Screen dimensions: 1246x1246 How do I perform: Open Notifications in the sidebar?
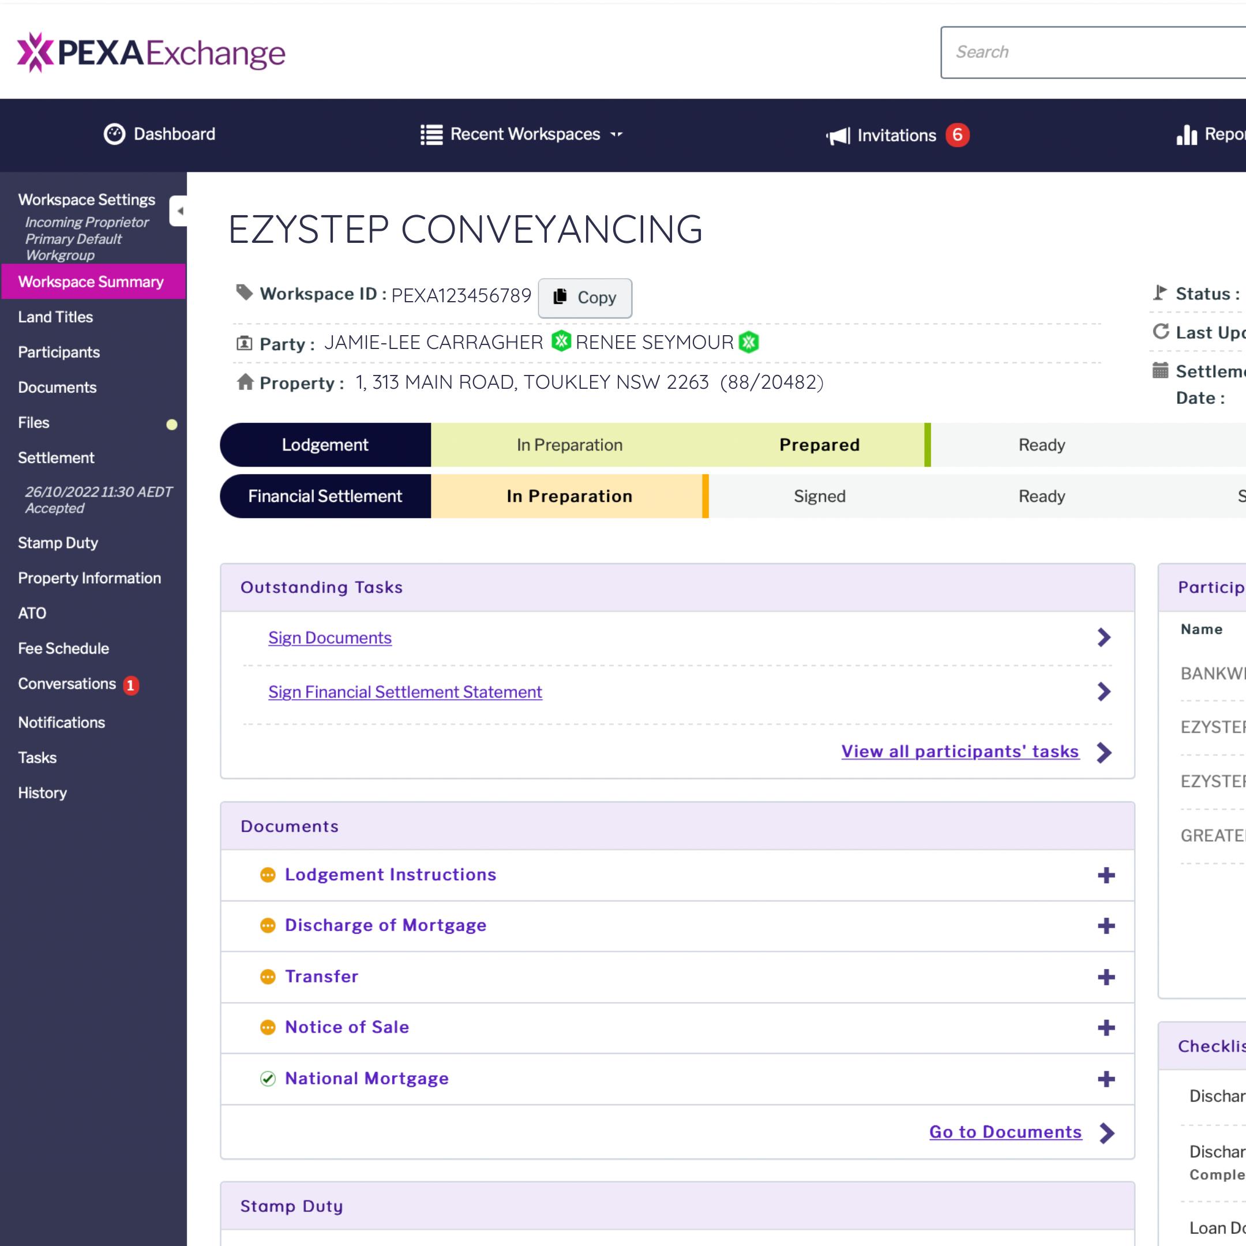point(61,722)
